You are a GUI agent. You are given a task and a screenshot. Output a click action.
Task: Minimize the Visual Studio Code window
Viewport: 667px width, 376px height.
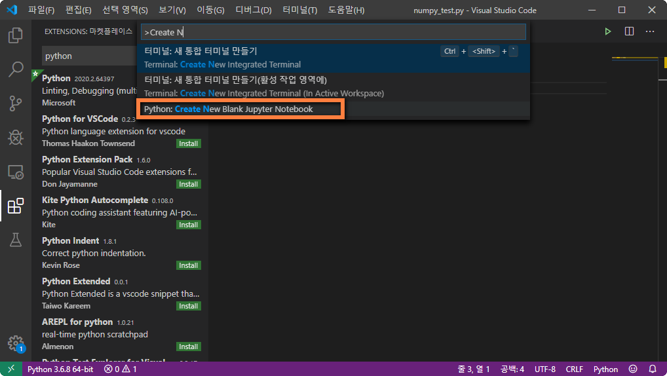tap(592, 10)
